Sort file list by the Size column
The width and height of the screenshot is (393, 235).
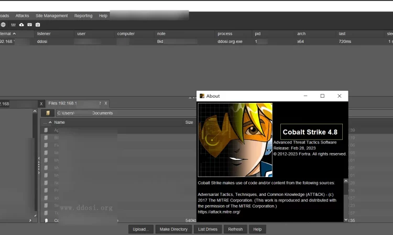coord(189,122)
